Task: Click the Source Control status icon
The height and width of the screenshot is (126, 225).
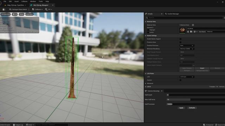Action: click(220, 125)
